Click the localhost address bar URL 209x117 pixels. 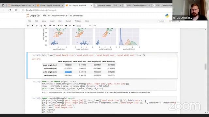(41, 10)
